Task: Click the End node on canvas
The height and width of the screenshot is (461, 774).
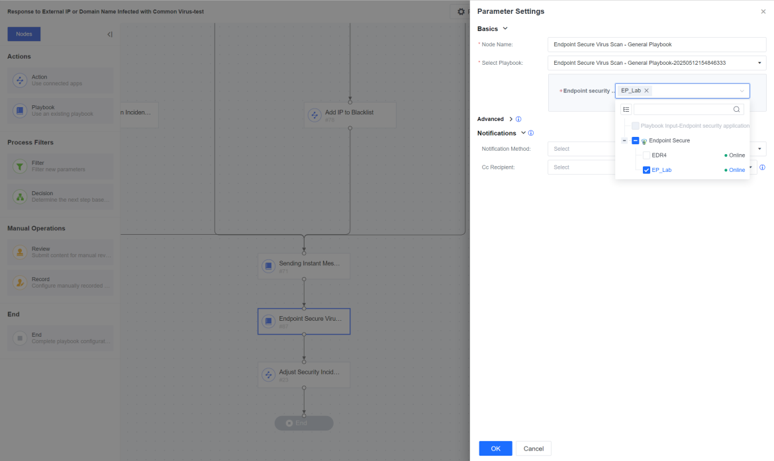Action: pyautogui.click(x=304, y=423)
